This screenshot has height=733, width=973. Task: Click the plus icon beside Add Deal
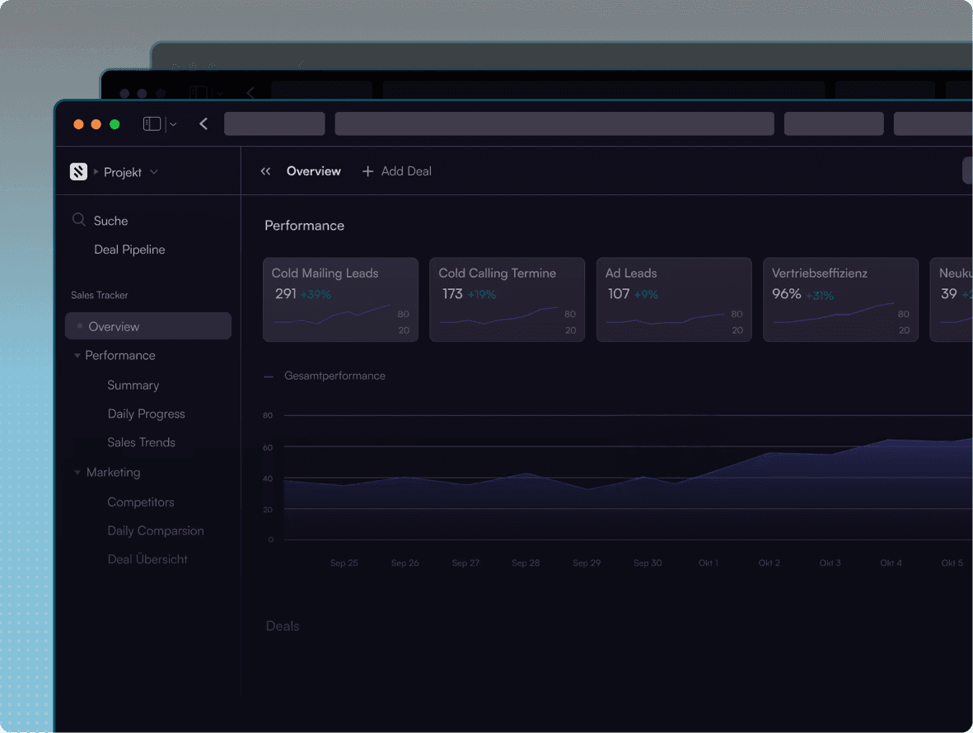(367, 171)
